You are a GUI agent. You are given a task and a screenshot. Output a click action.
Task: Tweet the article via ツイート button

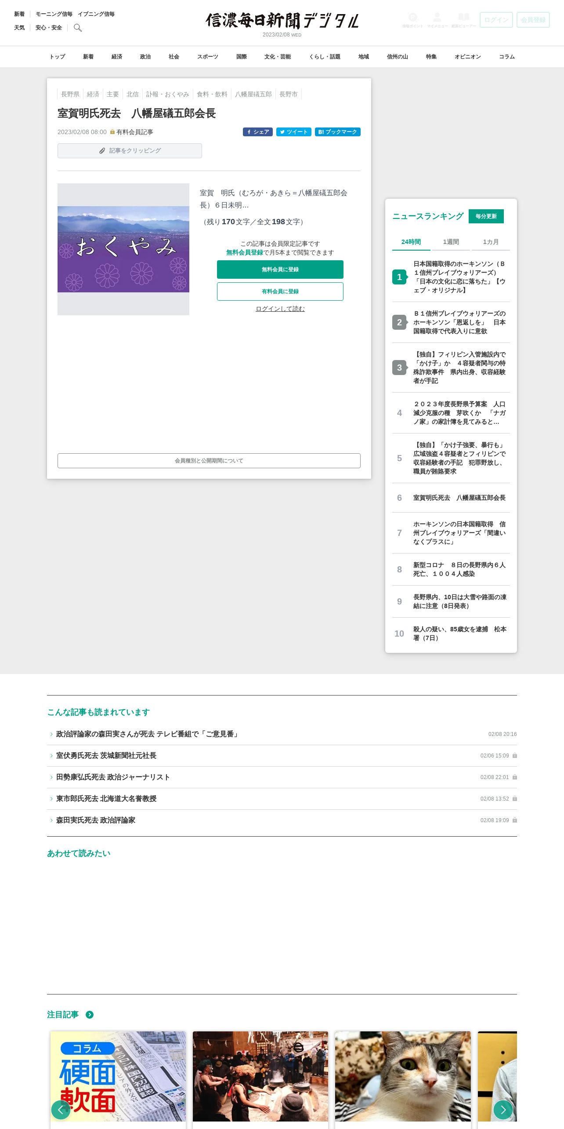294,132
